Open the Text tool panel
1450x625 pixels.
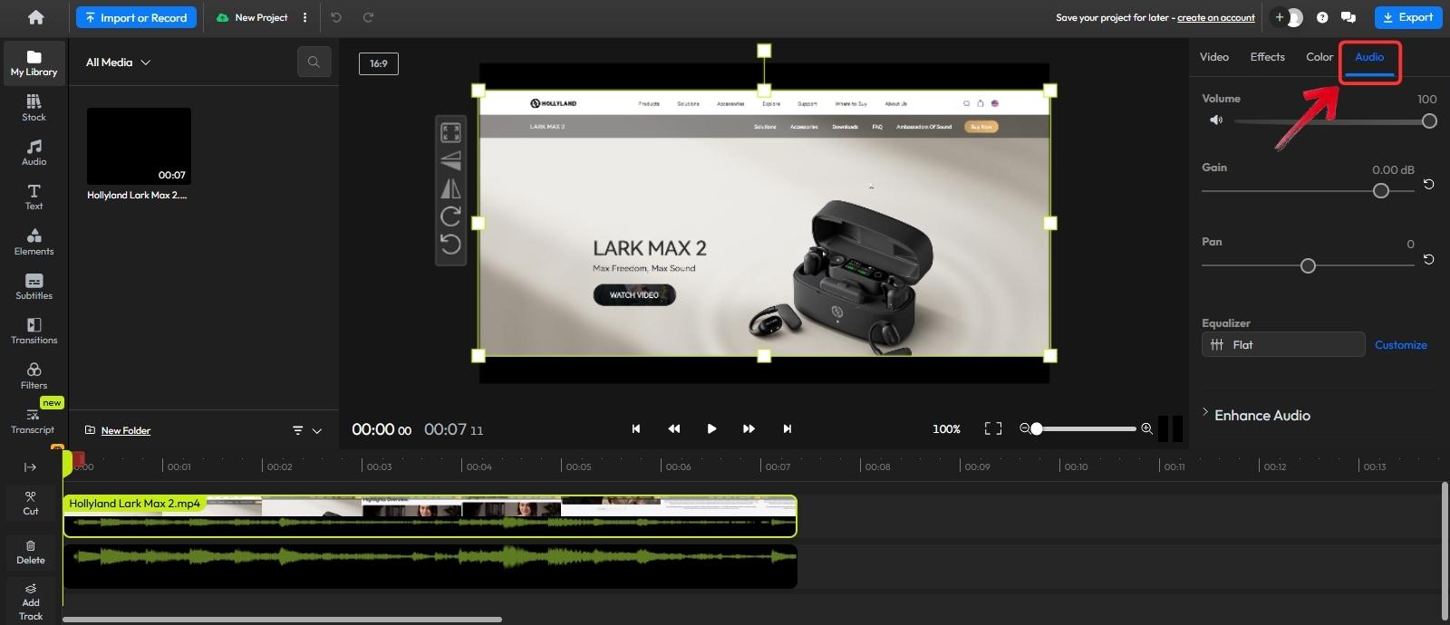pos(34,197)
